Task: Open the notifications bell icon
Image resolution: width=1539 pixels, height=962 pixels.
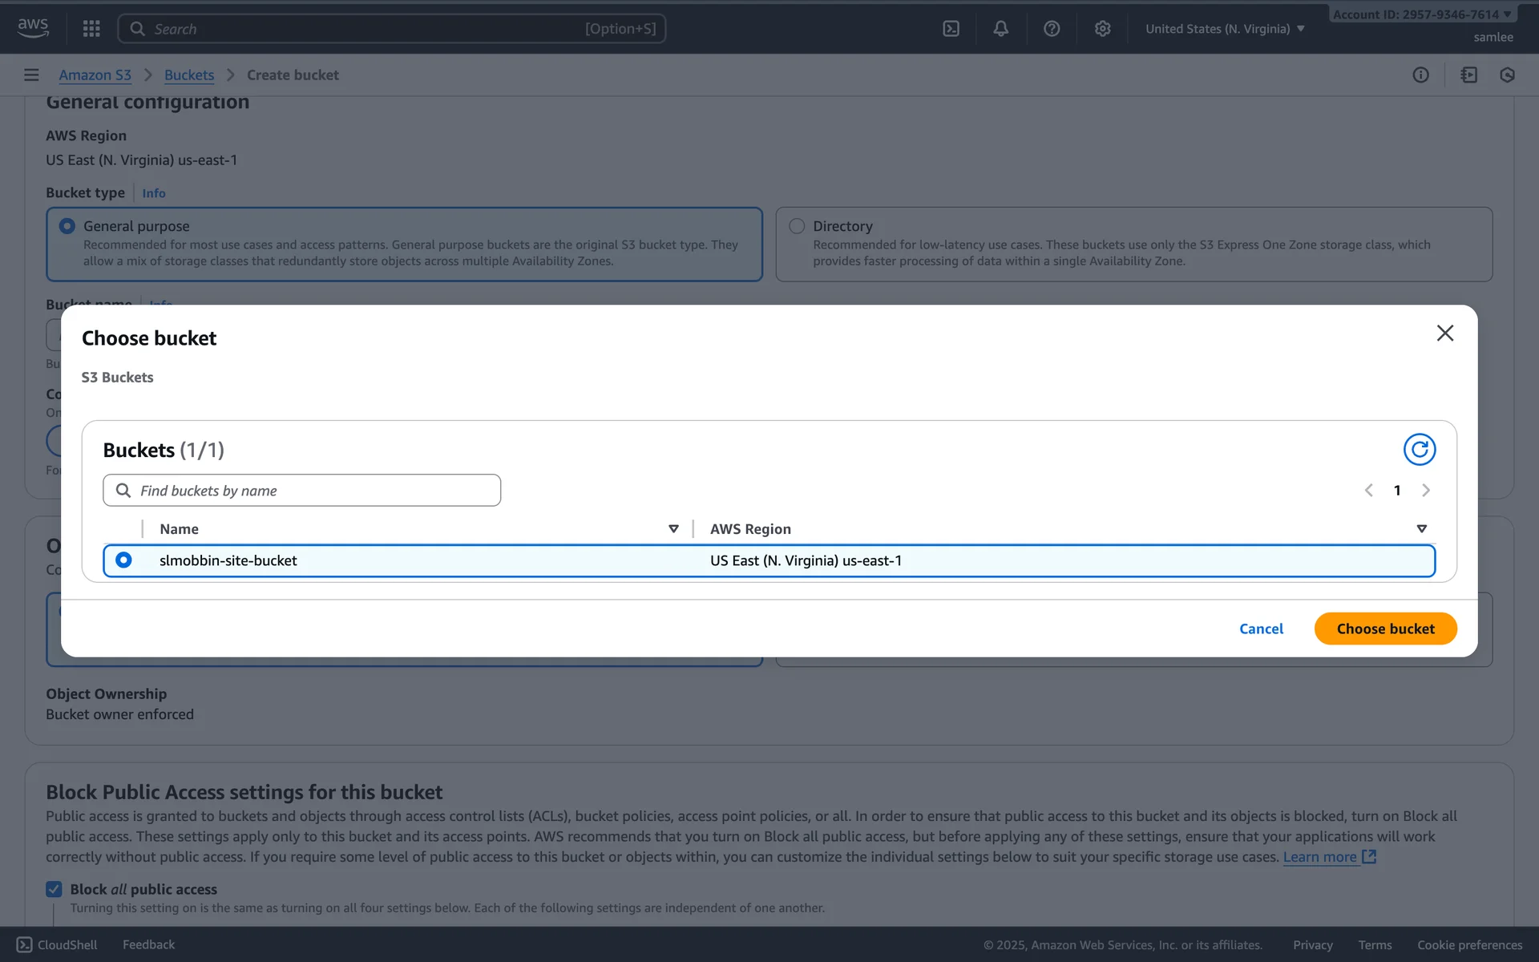Action: 1000,29
